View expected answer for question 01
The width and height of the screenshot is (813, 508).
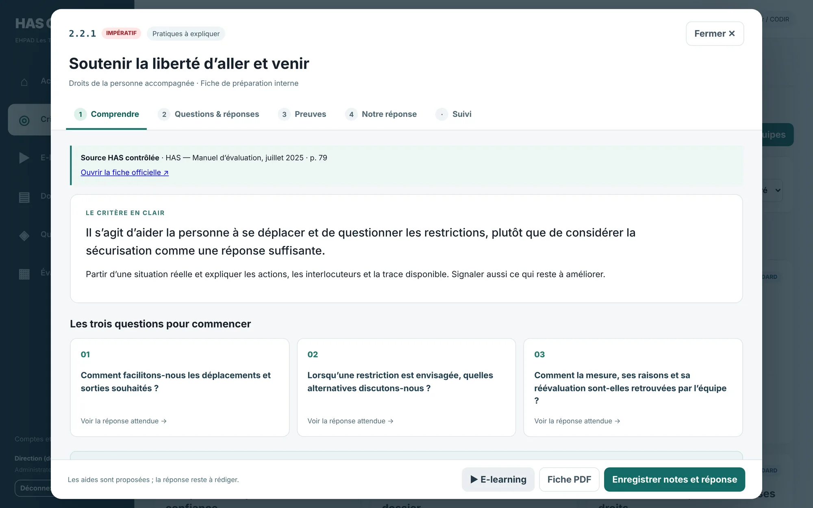124,421
